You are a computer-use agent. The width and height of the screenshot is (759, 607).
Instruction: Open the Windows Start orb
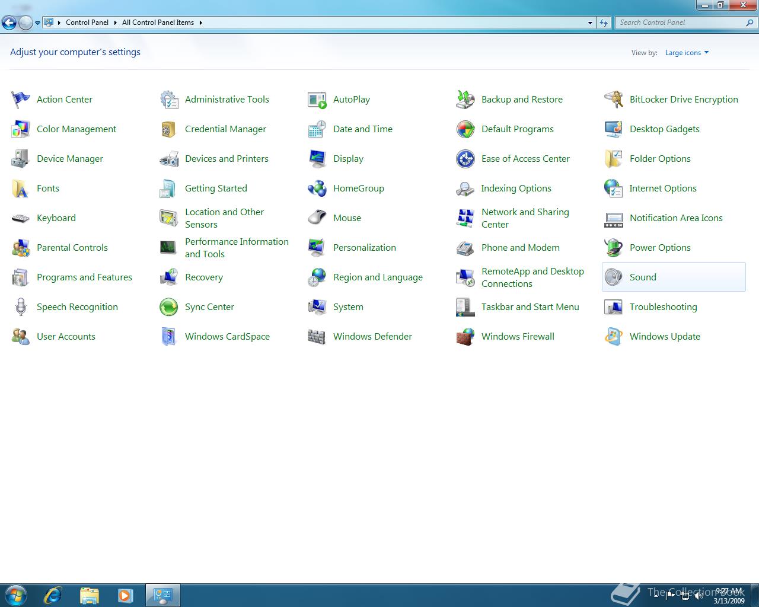click(x=16, y=595)
